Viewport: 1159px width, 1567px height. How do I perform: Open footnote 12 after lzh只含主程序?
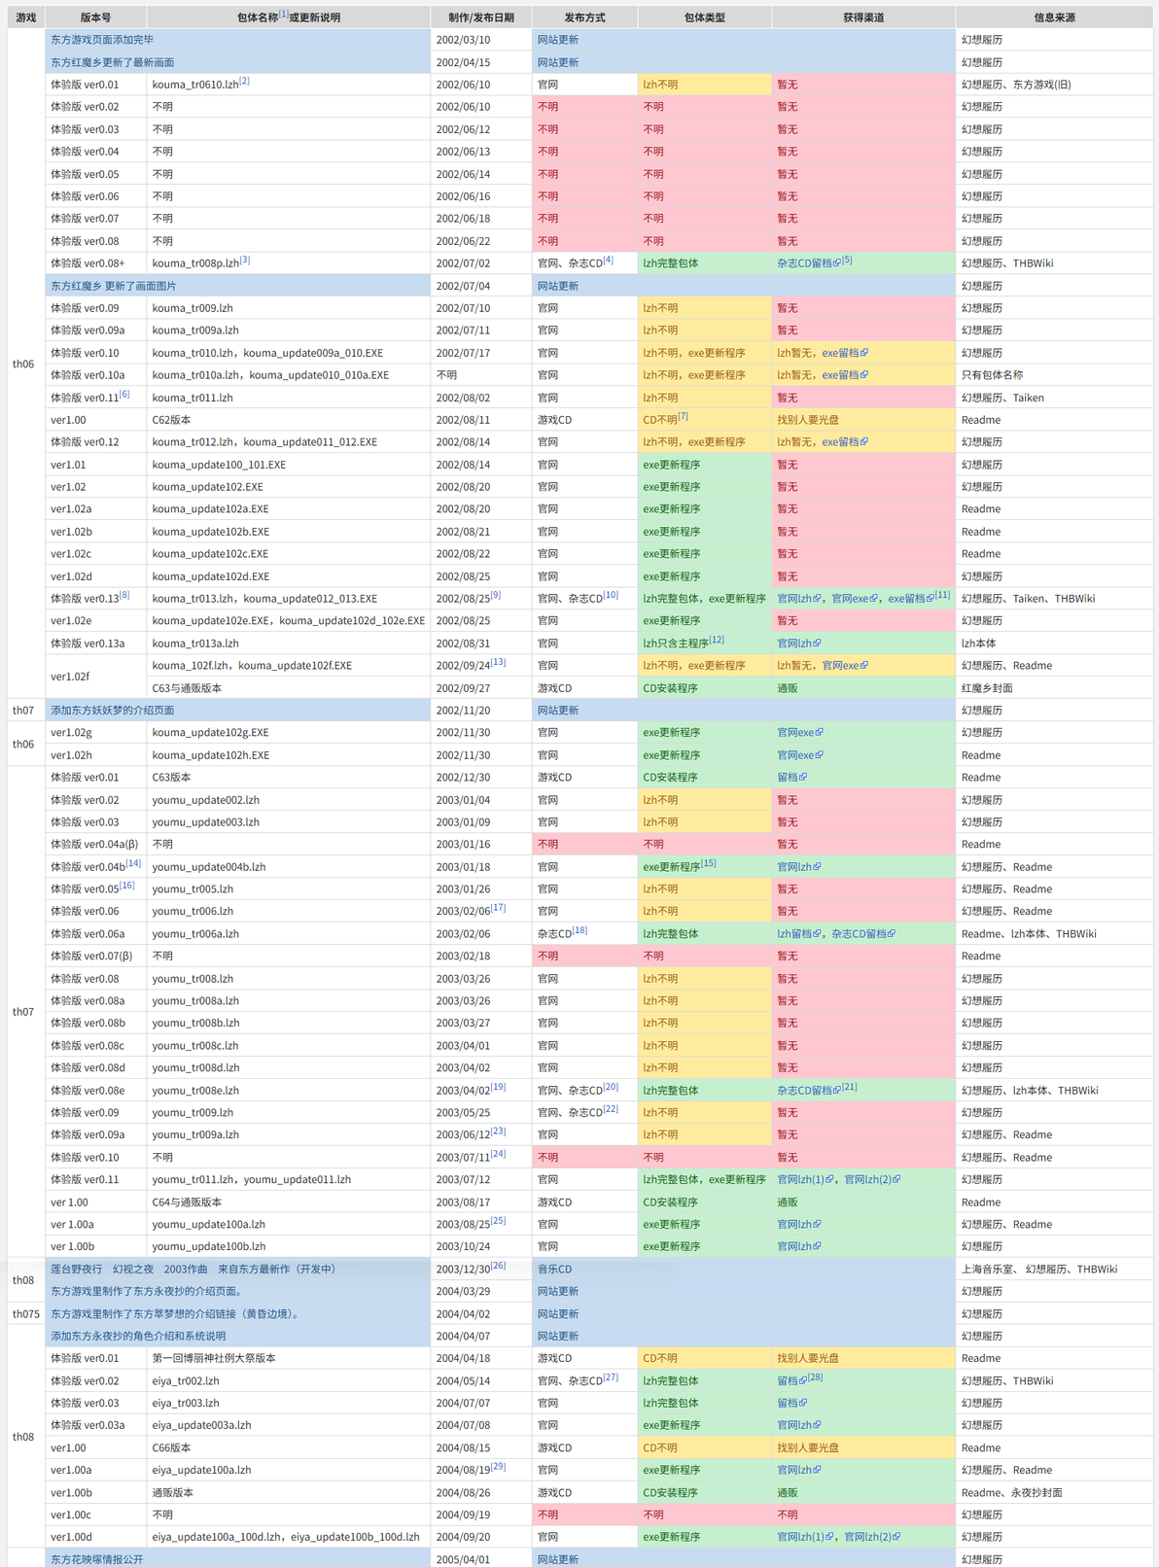717,640
